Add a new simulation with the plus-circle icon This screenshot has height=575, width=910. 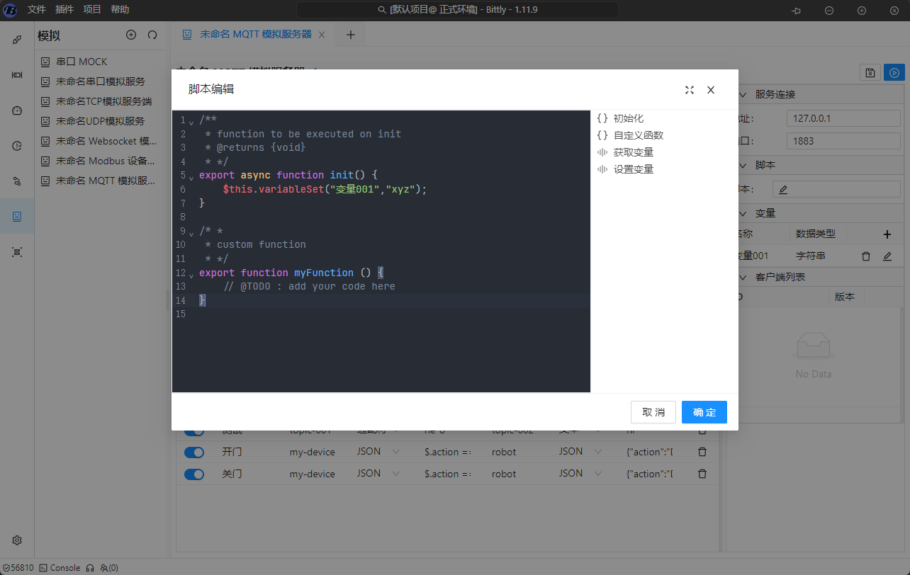point(131,35)
